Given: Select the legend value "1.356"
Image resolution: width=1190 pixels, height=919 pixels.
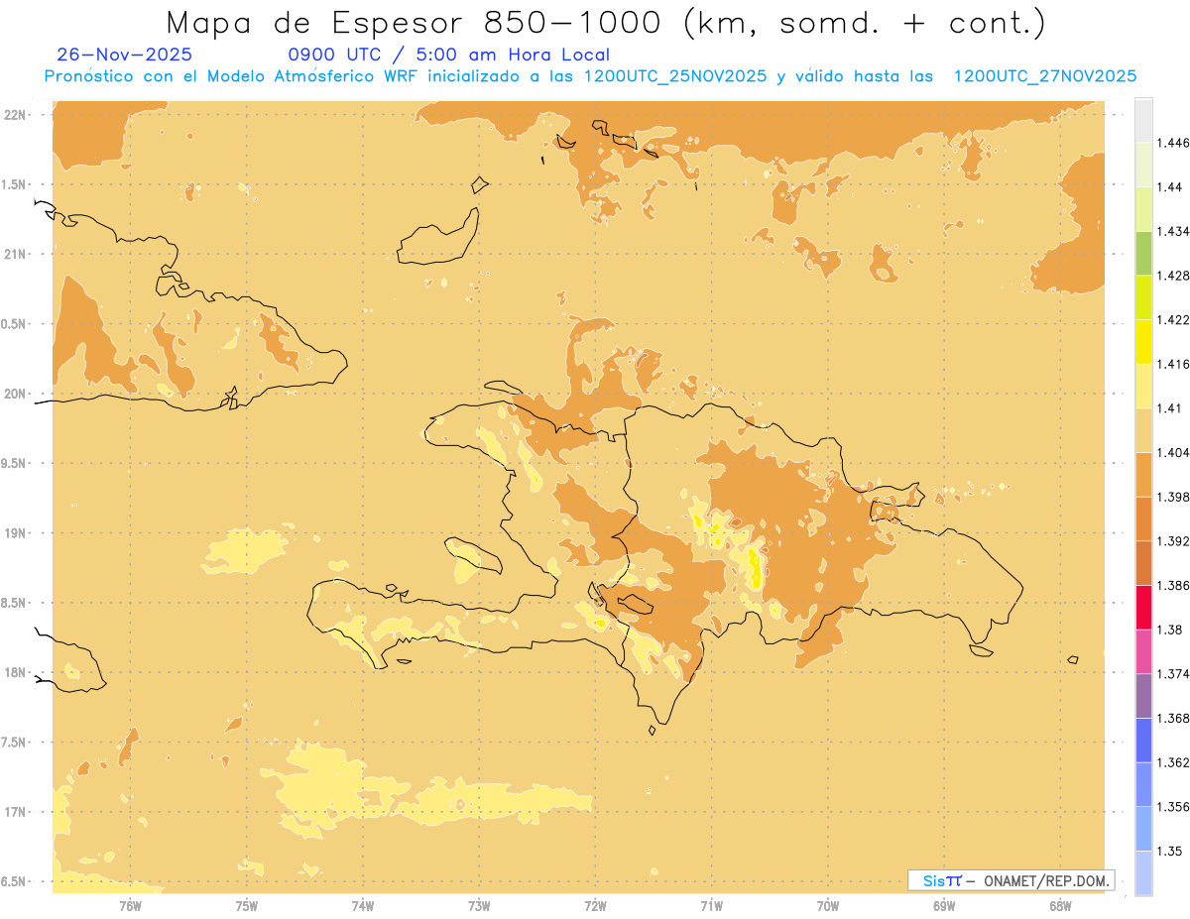Looking at the screenshot, I should tap(1173, 807).
